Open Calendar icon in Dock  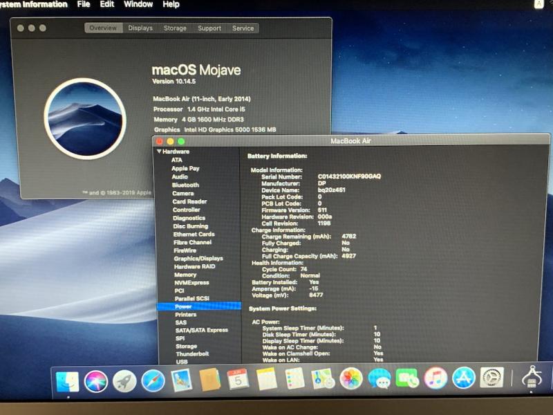pos(238,379)
